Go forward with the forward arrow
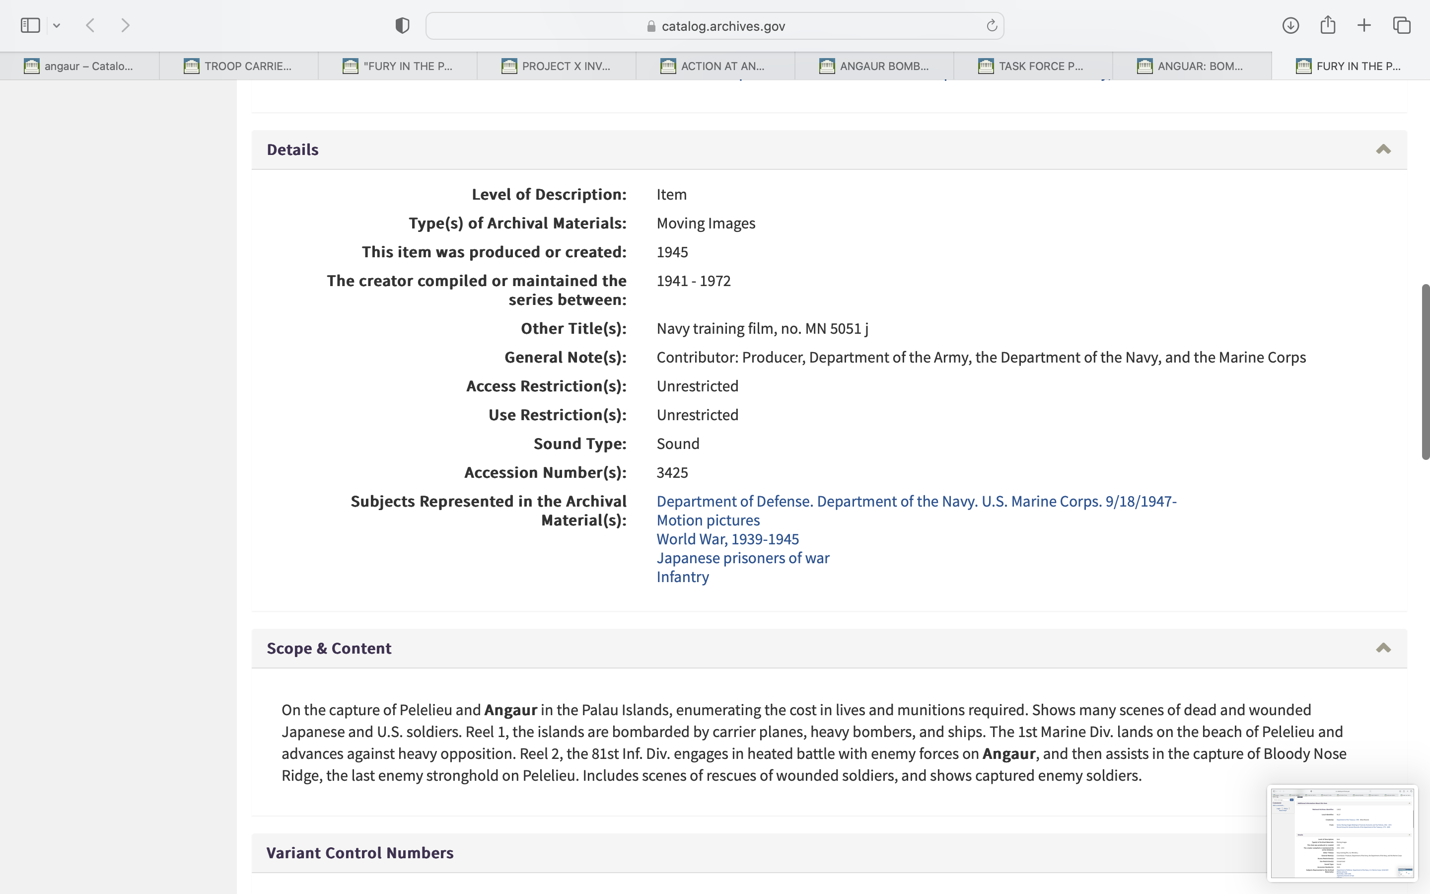The image size is (1430, 894). [x=125, y=25]
